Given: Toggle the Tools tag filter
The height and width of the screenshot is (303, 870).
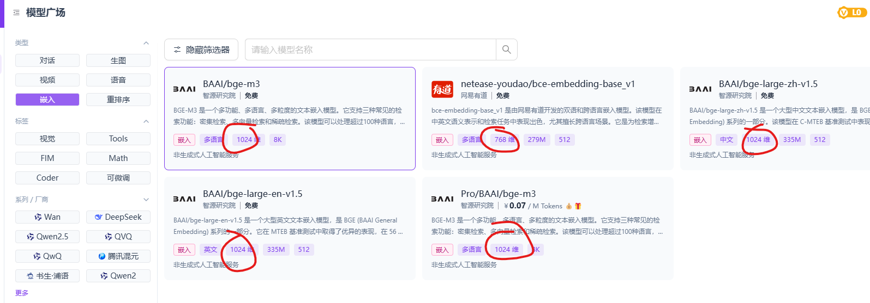Looking at the screenshot, I should tap(118, 139).
